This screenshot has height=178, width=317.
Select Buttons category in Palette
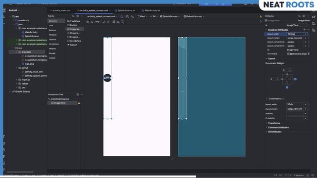[x=53, y=30]
